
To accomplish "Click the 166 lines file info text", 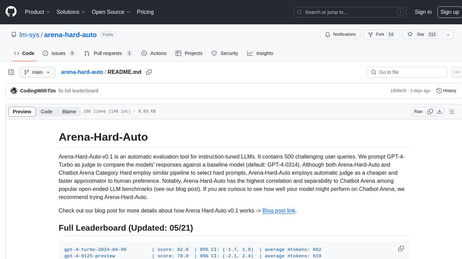I will pos(120,112).
